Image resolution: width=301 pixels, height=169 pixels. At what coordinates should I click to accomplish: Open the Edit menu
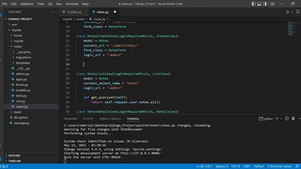coord(14,4)
